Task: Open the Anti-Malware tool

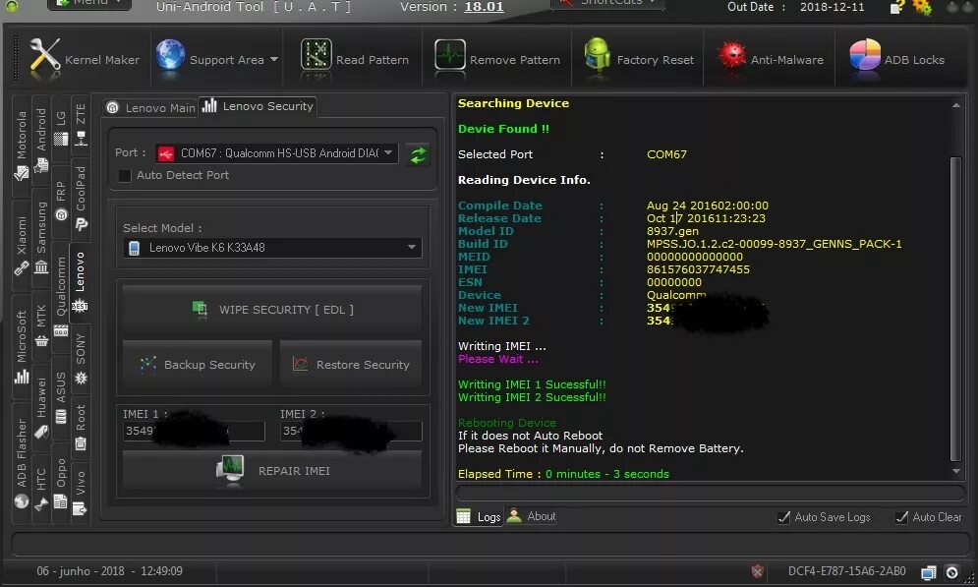Action: coord(770,59)
